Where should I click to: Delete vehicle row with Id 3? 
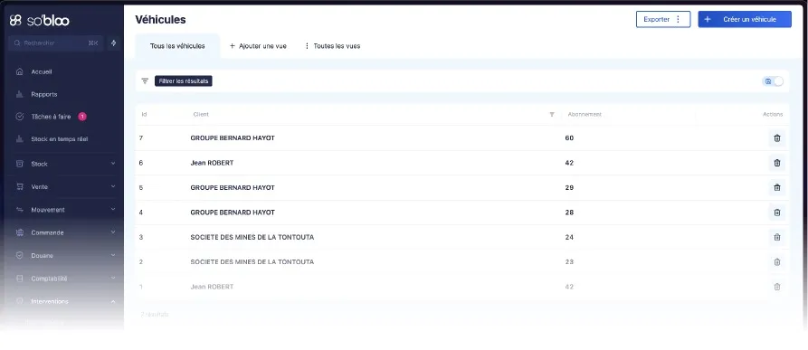pyautogui.click(x=777, y=237)
